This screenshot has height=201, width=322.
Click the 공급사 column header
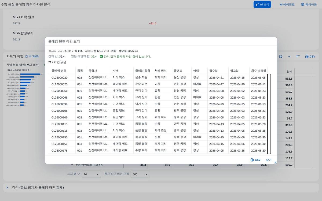point(99,71)
